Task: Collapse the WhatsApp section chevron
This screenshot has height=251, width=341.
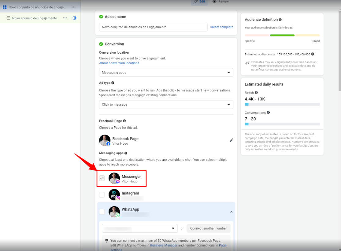Action: click(x=231, y=212)
